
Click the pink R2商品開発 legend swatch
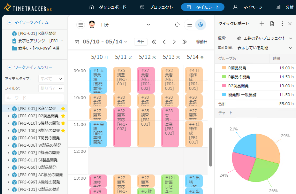pyautogui.click(x=224, y=86)
